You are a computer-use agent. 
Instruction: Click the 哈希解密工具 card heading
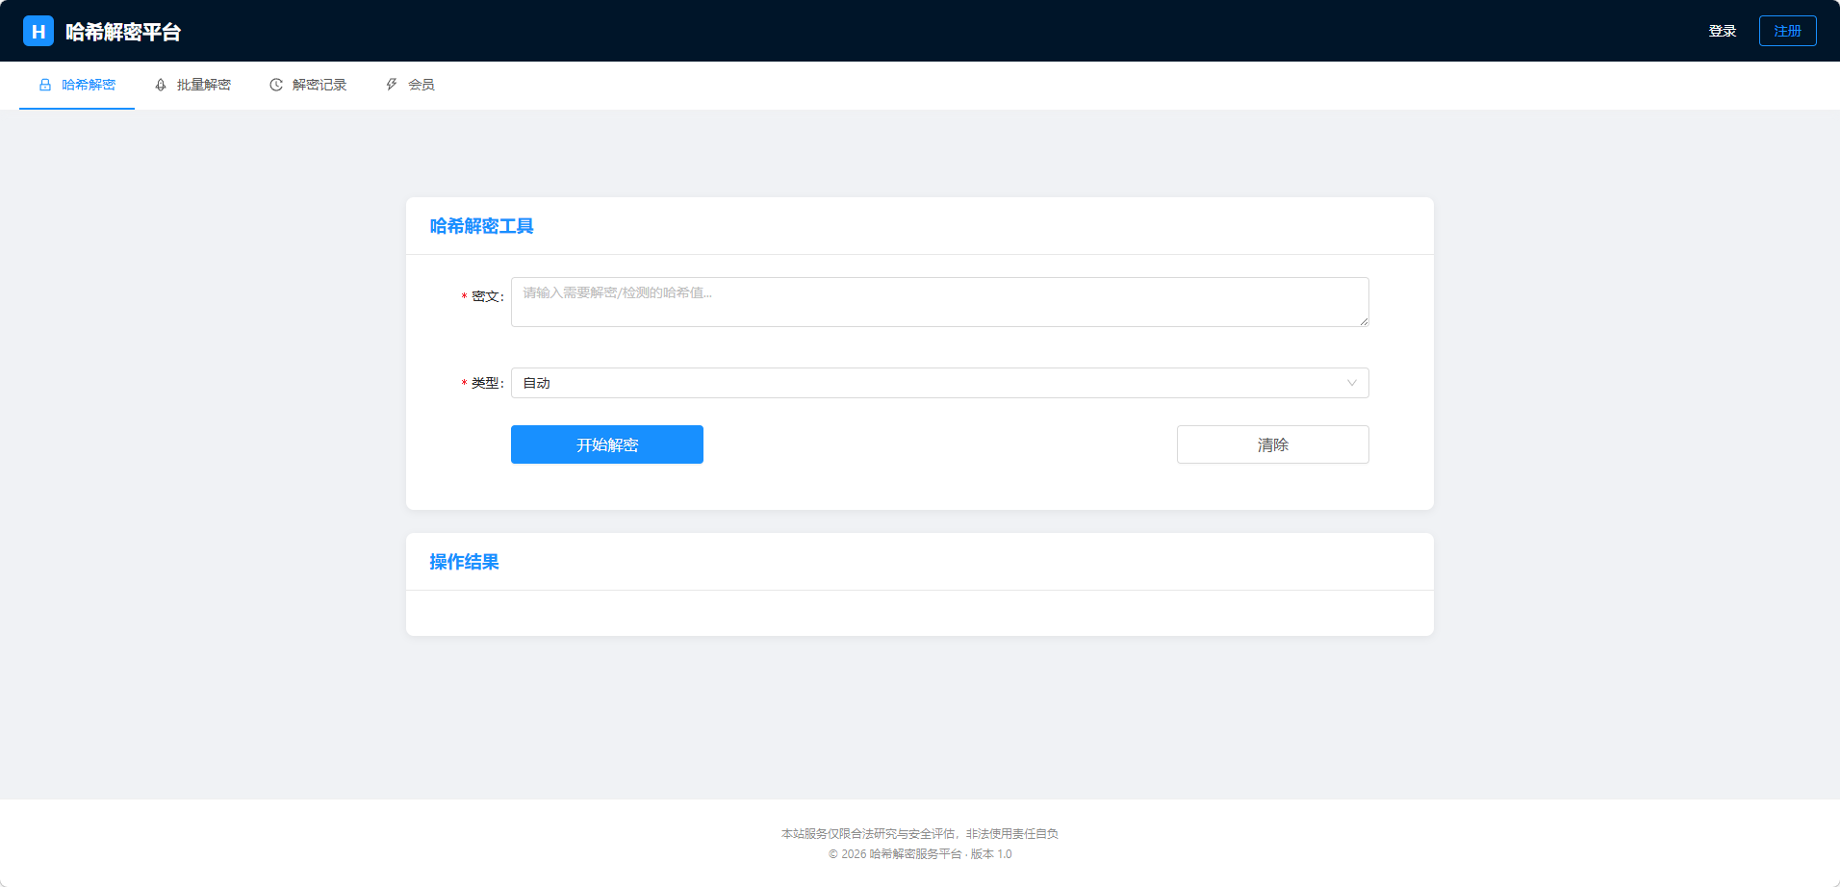click(481, 226)
